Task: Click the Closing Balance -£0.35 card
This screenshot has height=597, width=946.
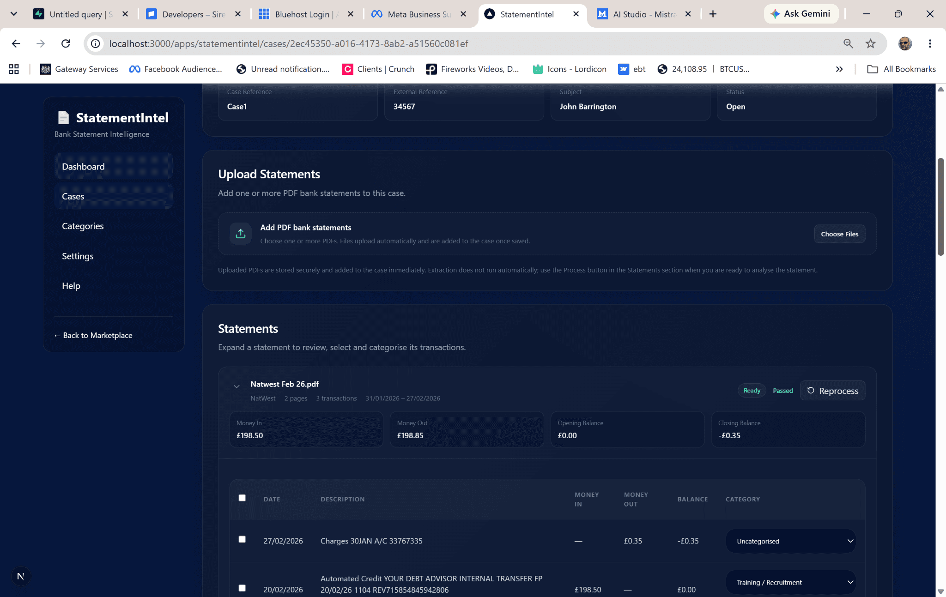Action: [x=788, y=429]
